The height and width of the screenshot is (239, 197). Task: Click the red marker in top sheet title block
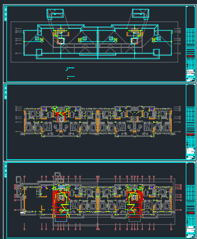coord(190,56)
